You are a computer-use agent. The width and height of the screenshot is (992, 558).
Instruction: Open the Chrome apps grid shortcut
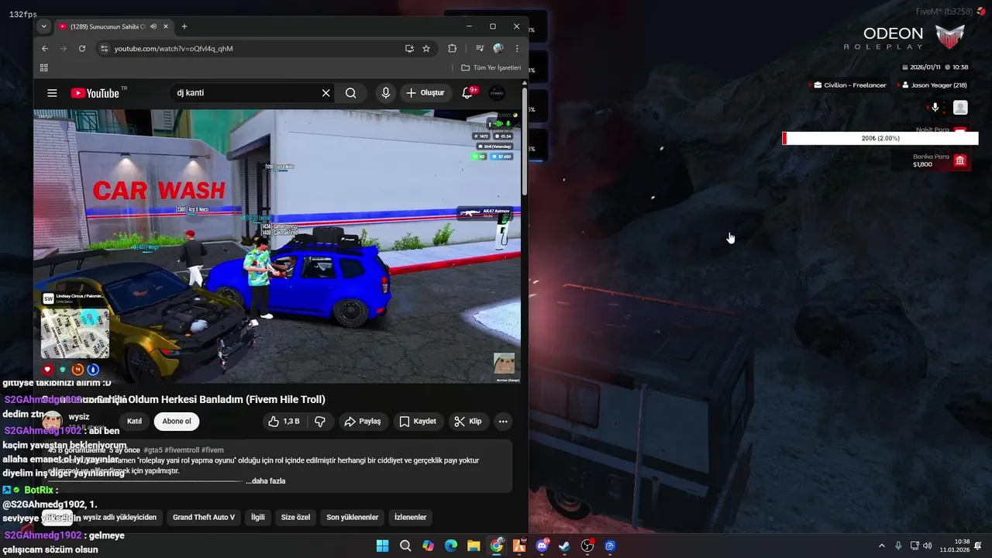[44, 67]
